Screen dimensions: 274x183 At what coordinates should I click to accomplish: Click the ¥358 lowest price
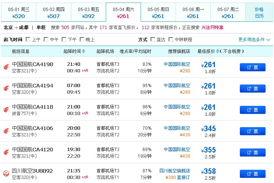click(209, 171)
